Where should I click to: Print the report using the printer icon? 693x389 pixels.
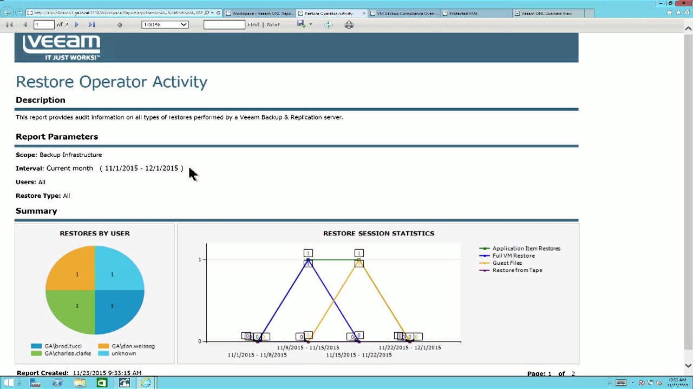(x=349, y=24)
